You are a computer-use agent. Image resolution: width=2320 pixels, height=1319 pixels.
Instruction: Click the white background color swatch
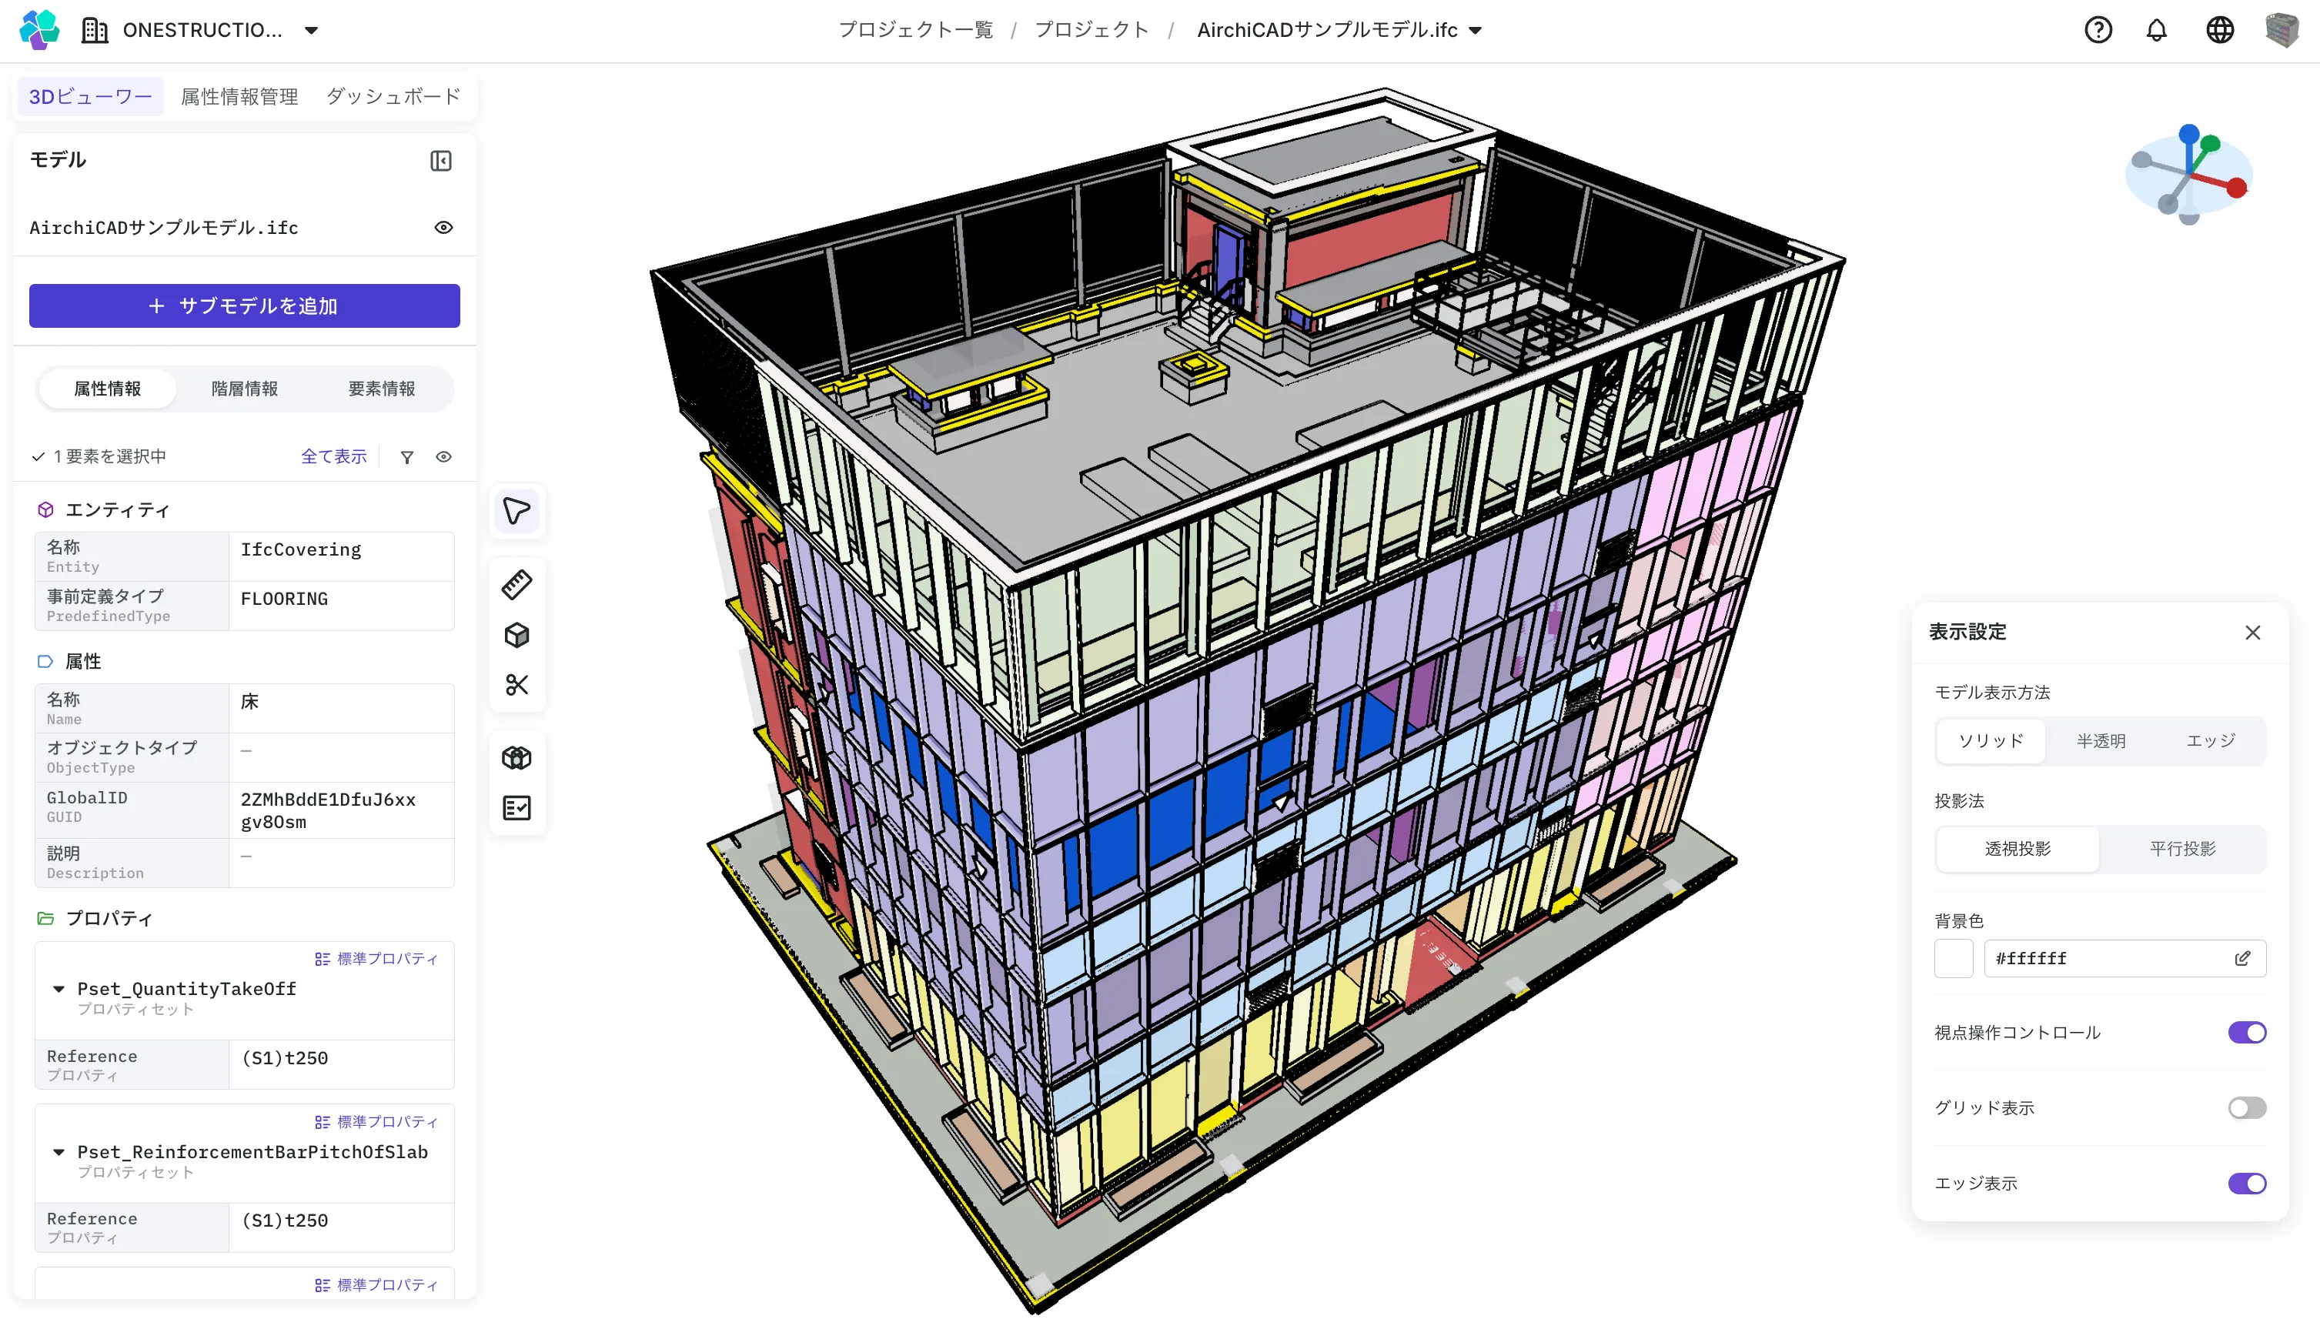(1954, 958)
